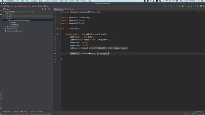Open the Build tool window
This screenshot has width=205, height=115.
pyautogui.click(x=40, y=112)
